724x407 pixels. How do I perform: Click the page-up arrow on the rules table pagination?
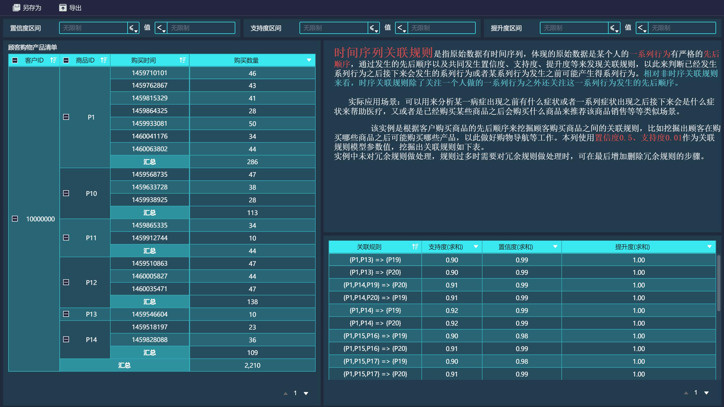[x=686, y=392]
